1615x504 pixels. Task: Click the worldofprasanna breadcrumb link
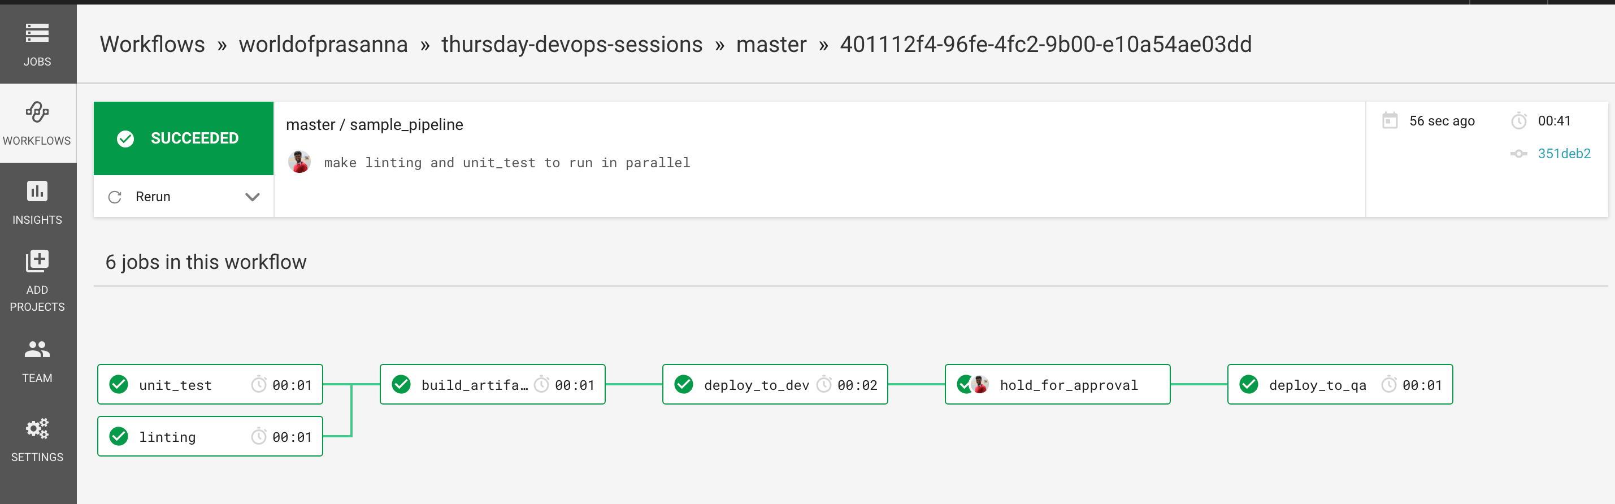point(324,44)
